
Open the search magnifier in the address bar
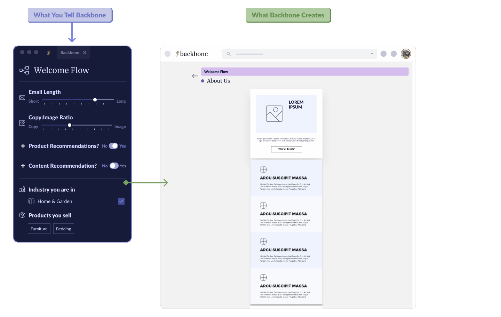click(x=228, y=54)
